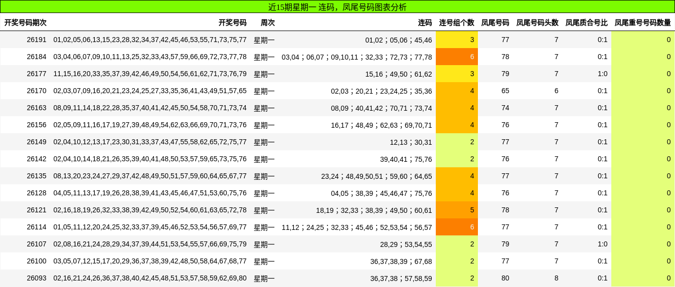Click period number 26177
The height and width of the screenshot is (287, 675).
pos(37,74)
